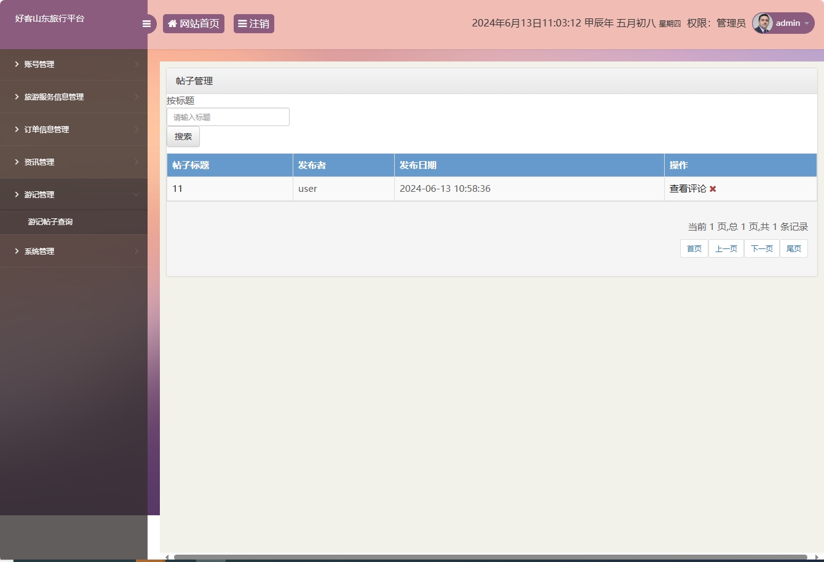The image size is (824, 562).
Task: Go to 首页 first page
Action: pos(694,248)
